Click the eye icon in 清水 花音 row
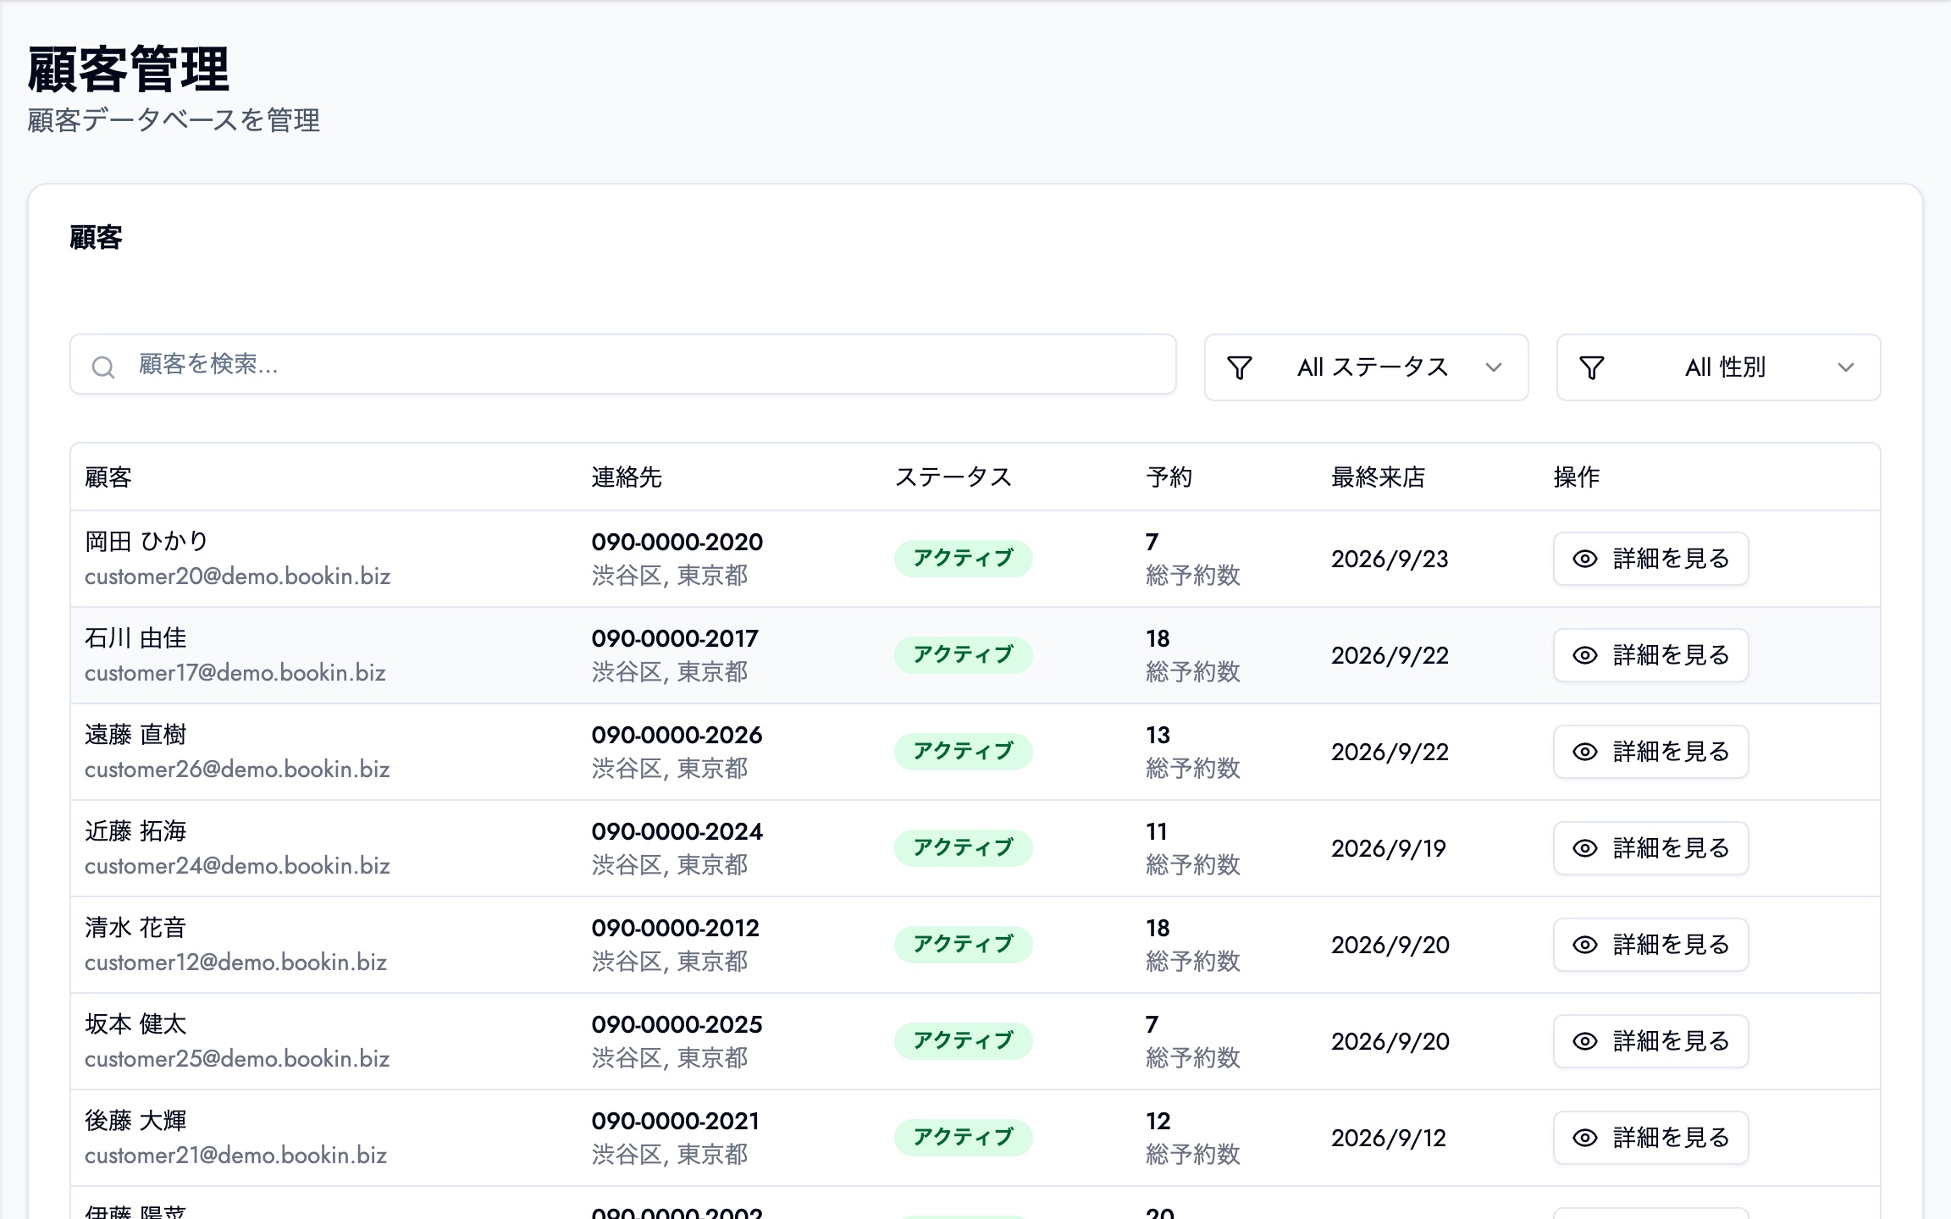Viewport: 1951px width, 1219px height. click(1585, 945)
